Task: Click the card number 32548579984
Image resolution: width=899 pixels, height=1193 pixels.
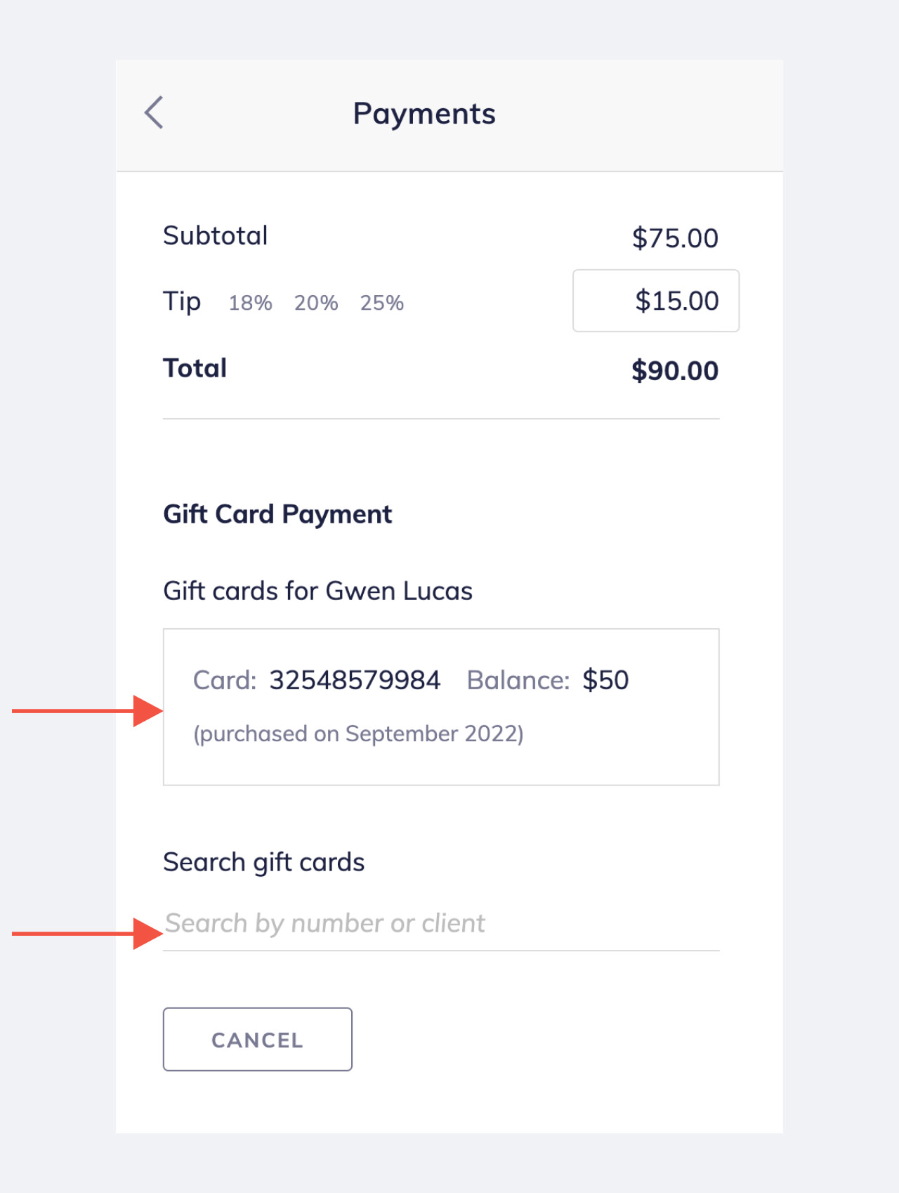Action: click(355, 679)
